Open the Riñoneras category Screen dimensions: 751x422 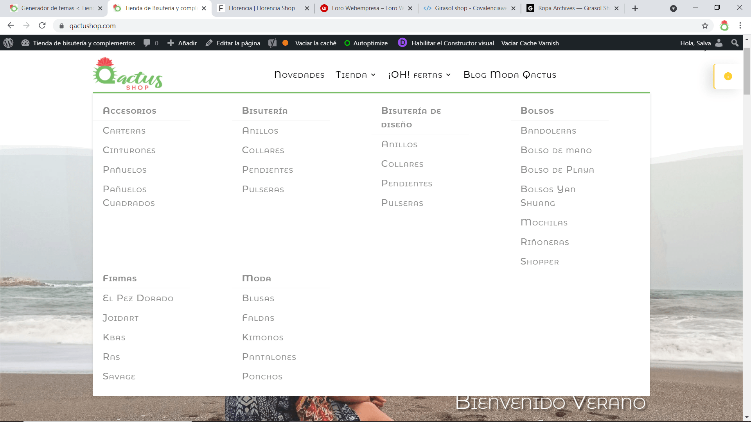545,242
